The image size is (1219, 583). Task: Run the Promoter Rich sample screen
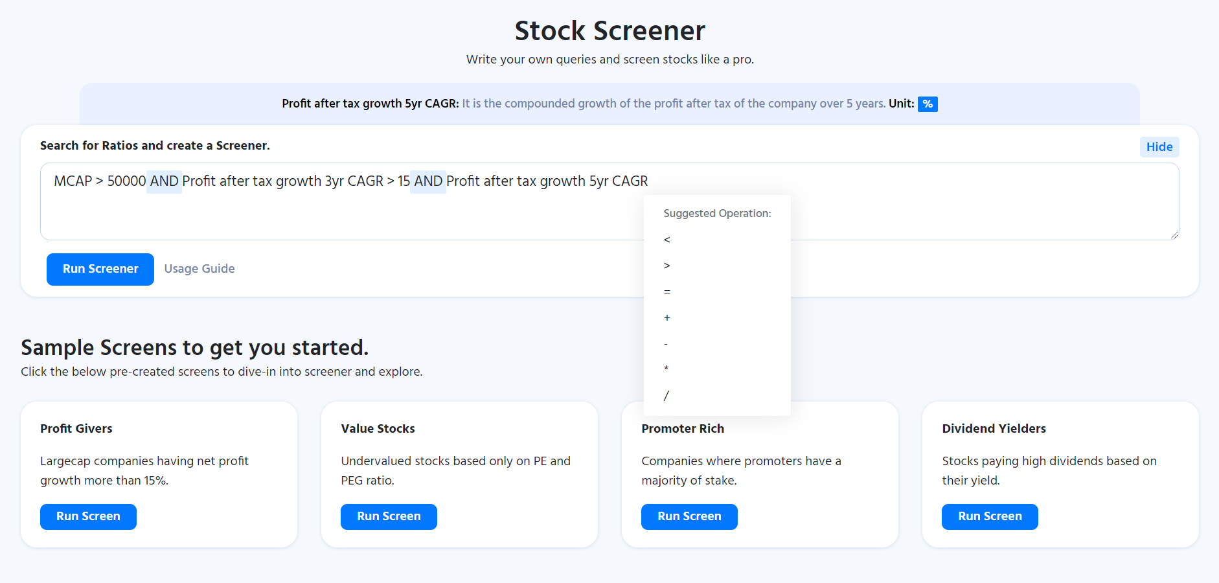[x=689, y=516]
